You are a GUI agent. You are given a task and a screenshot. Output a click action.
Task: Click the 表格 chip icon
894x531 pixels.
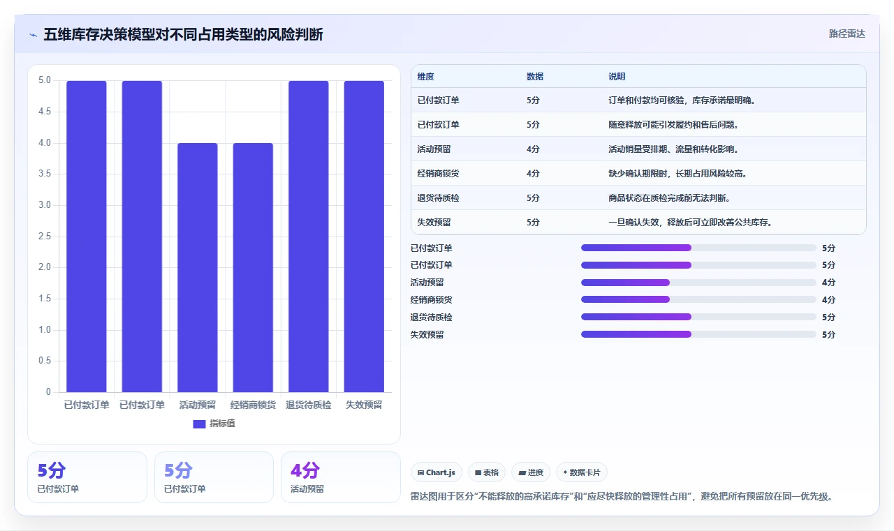point(478,472)
